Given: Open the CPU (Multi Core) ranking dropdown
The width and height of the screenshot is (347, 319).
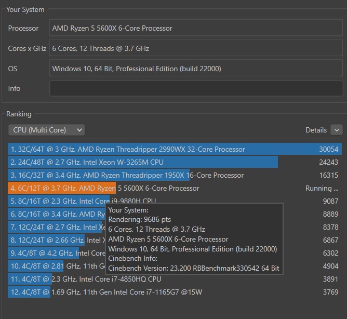Looking at the screenshot, I should (46, 130).
